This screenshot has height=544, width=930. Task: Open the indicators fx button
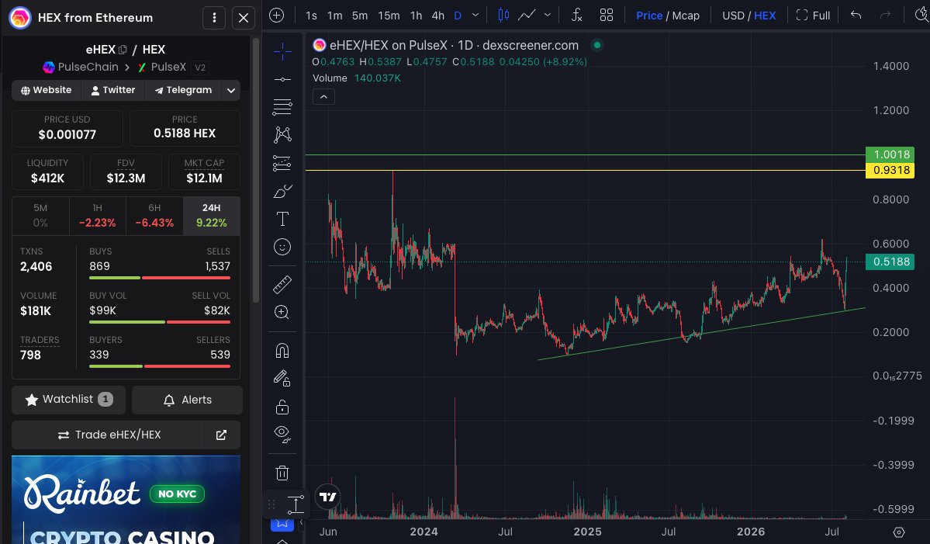click(576, 16)
